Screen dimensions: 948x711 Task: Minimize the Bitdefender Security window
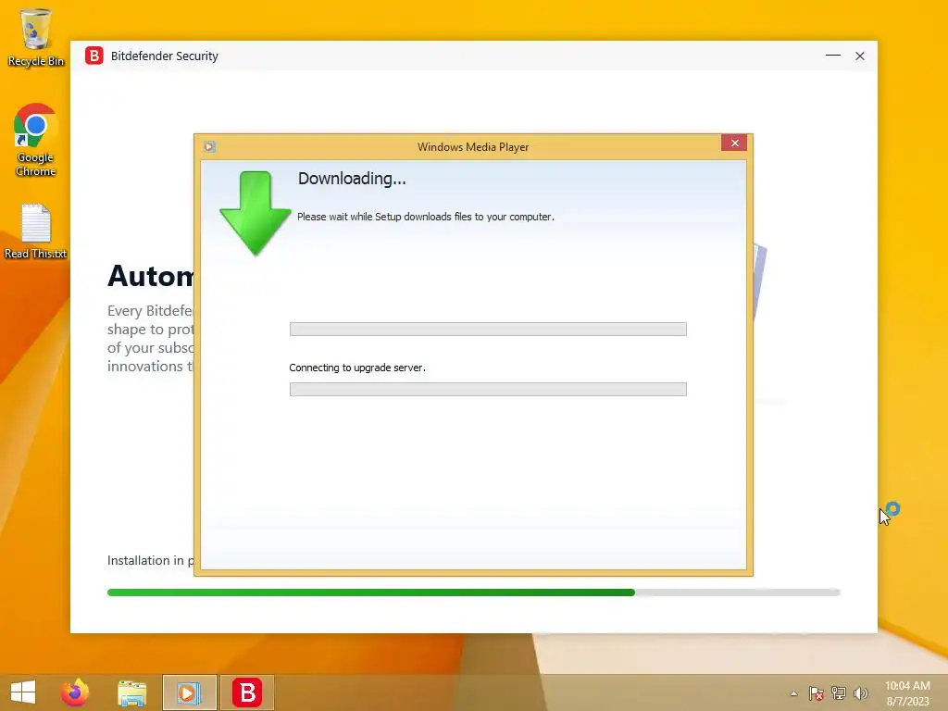pyautogui.click(x=833, y=56)
